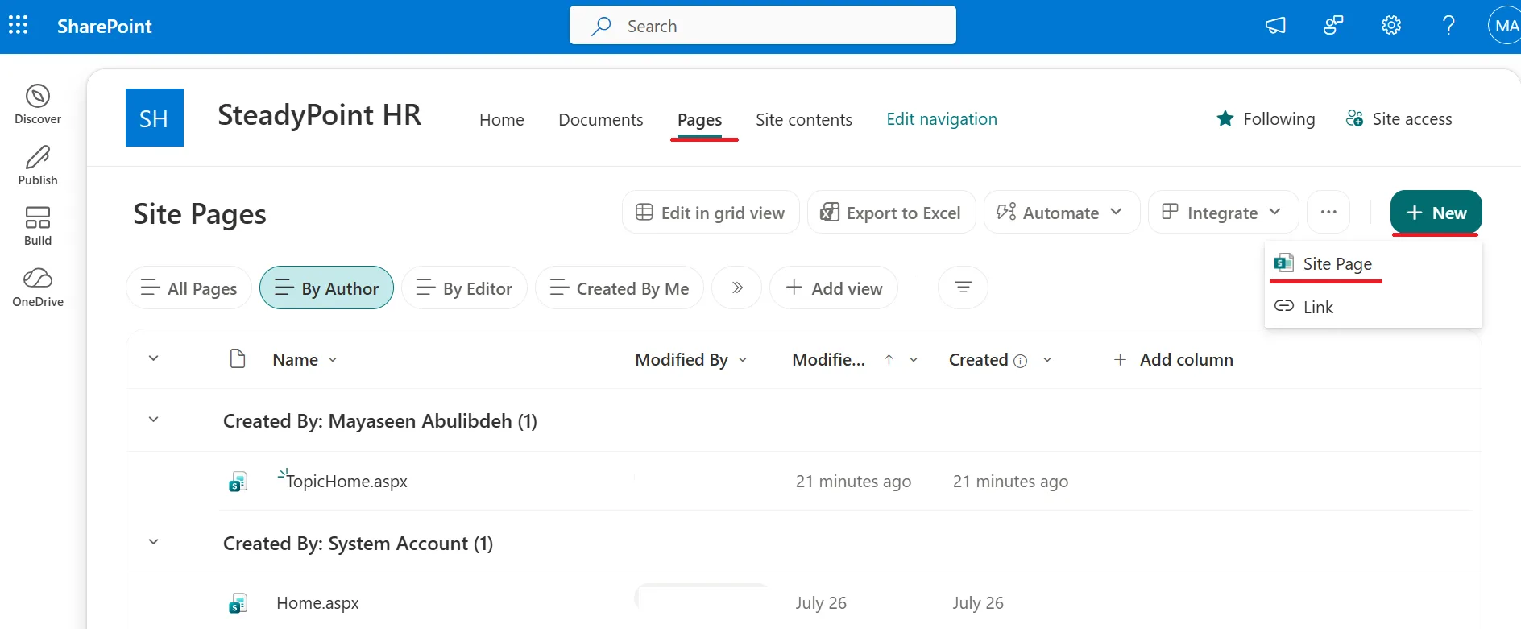The height and width of the screenshot is (629, 1521).
Task: Open the help question mark icon
Action: (x=1448, y=26)
